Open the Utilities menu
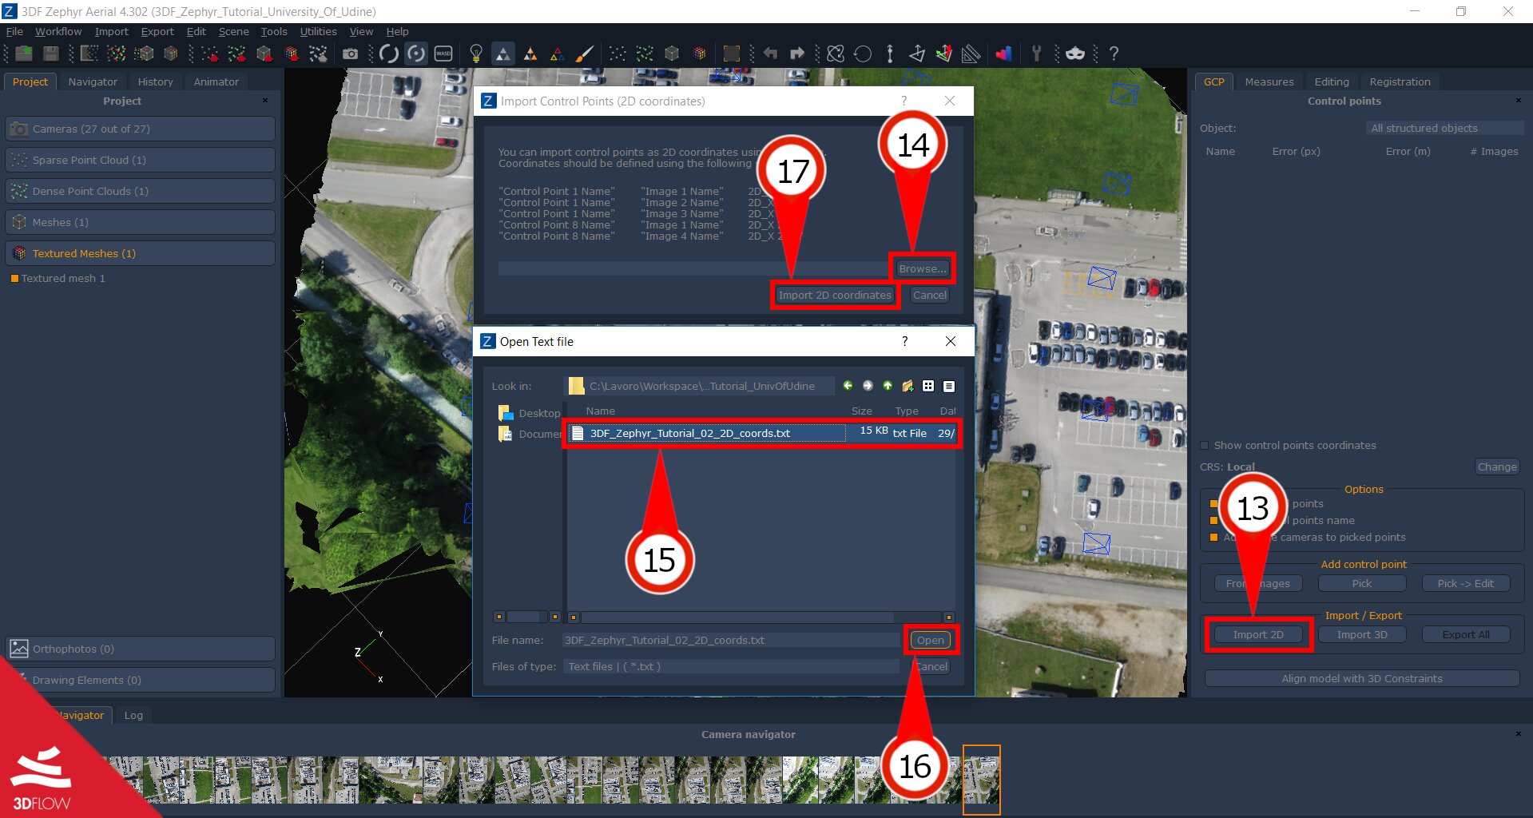The height and width of the screenshot is (818, 1533). [x=318, y=31]
